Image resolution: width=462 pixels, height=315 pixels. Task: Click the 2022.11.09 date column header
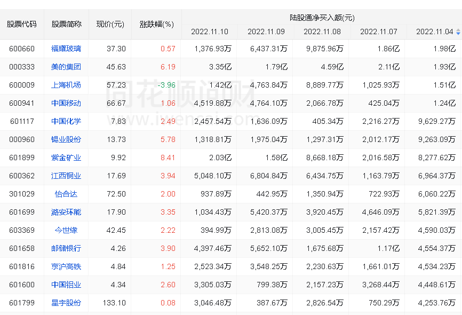[266, 31]
